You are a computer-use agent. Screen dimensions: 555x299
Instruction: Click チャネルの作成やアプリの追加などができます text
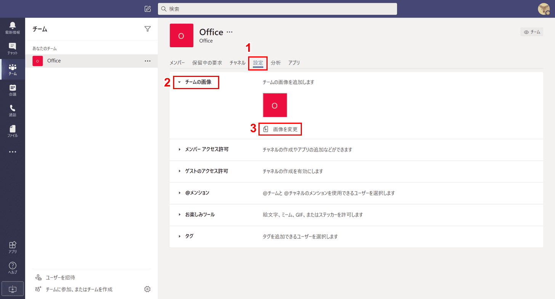point(307,150)
